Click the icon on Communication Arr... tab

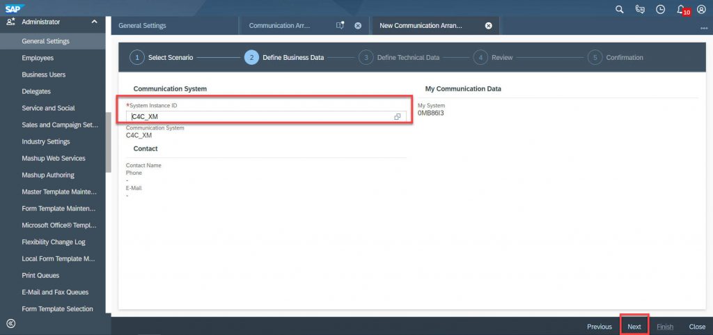coord(340,25)
